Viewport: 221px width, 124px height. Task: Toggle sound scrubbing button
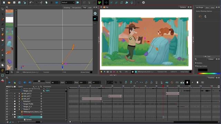(30, 83)
